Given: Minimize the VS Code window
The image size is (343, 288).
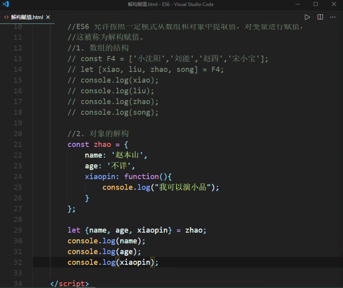Looking at the screenshot, I should coord(297,4).
